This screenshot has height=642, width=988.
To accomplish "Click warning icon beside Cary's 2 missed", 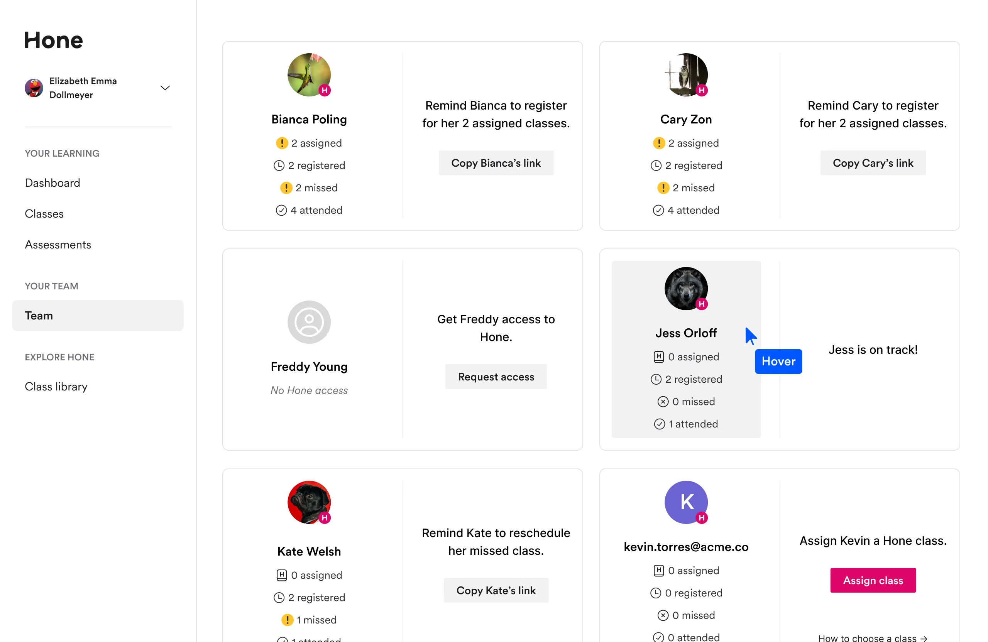I will (663, 188).
